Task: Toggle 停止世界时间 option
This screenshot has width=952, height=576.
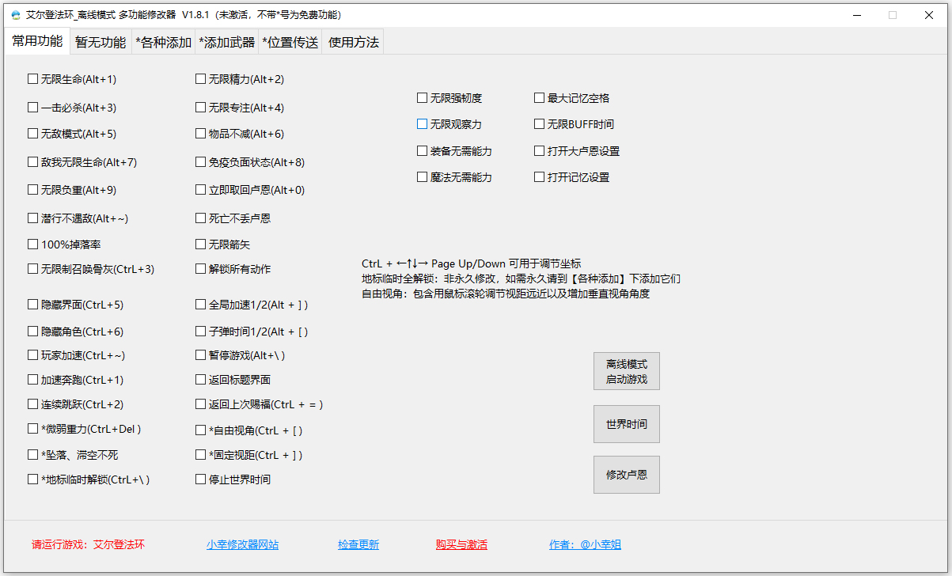Action: point(201,478)
